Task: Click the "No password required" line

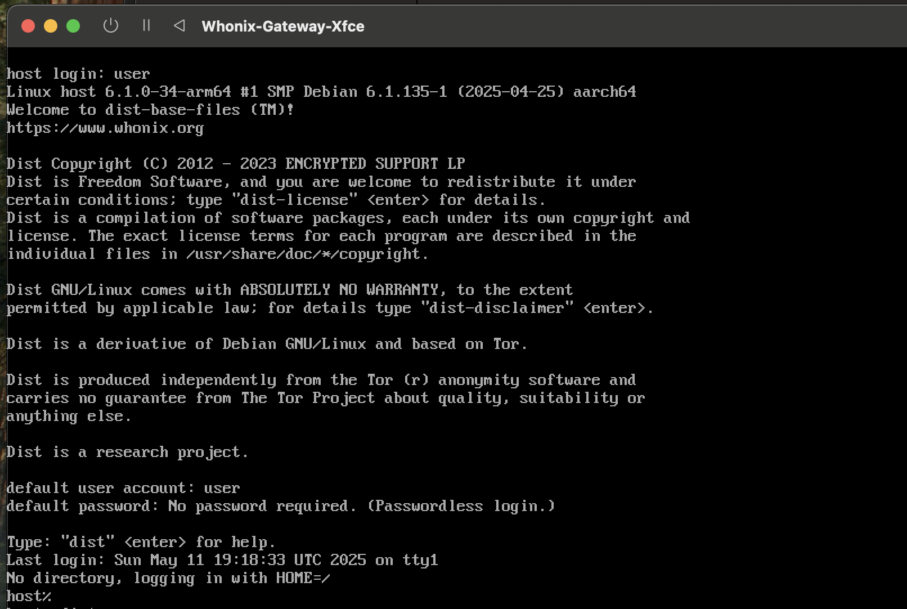Action: click(x=281, y=506)
